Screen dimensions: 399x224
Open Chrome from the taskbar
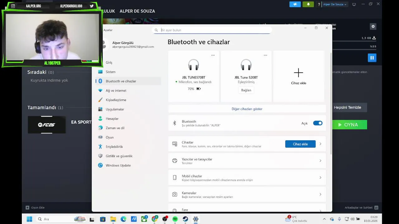pos(154,219)
